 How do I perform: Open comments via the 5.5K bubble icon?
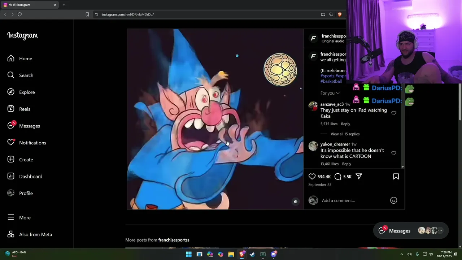(338, 176)
